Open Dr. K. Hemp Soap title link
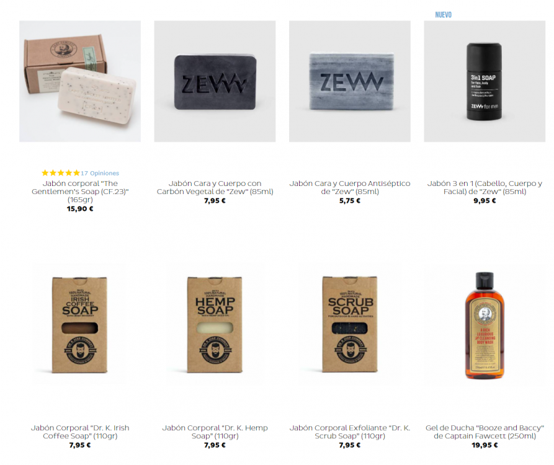Screen dimensions: 554x465 [x=215, y=432]
